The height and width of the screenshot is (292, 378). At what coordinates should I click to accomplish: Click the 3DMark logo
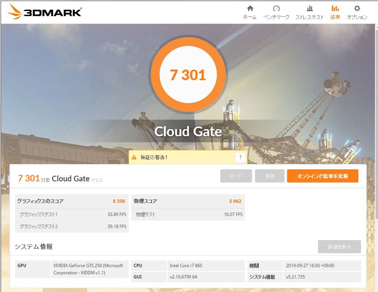click(45, 12)
